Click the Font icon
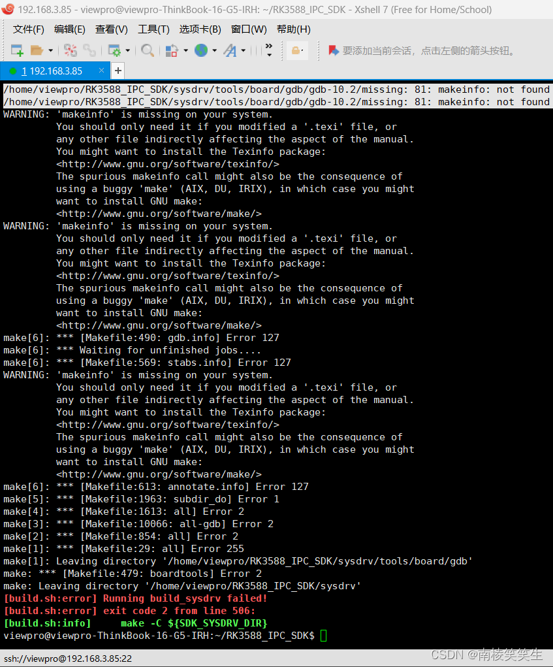Viewport: 553px width, 667px height. click(x=230, y=50)
